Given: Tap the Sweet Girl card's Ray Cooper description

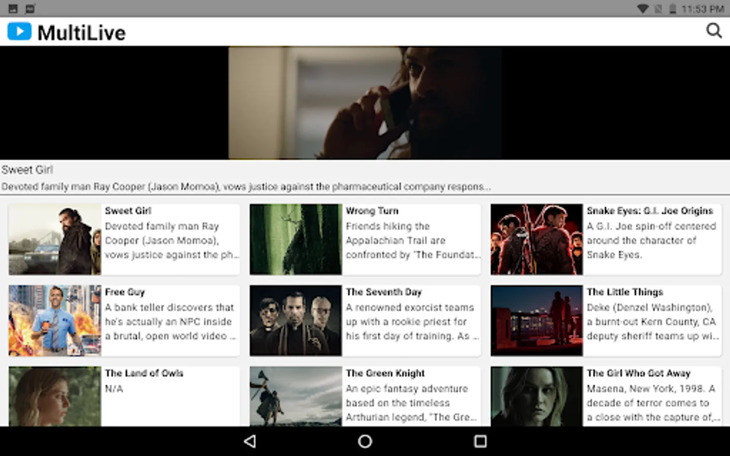Looking at the screenshot, I should click(x=171, y=240).
